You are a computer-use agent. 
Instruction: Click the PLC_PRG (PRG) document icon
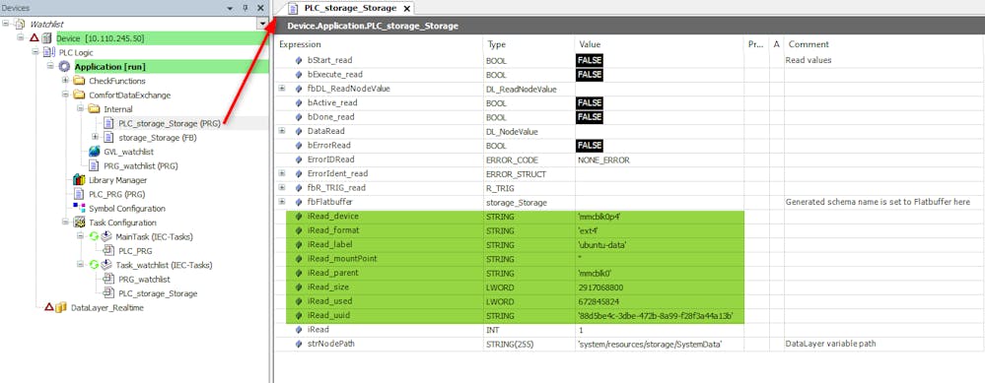tap(79, 194)
